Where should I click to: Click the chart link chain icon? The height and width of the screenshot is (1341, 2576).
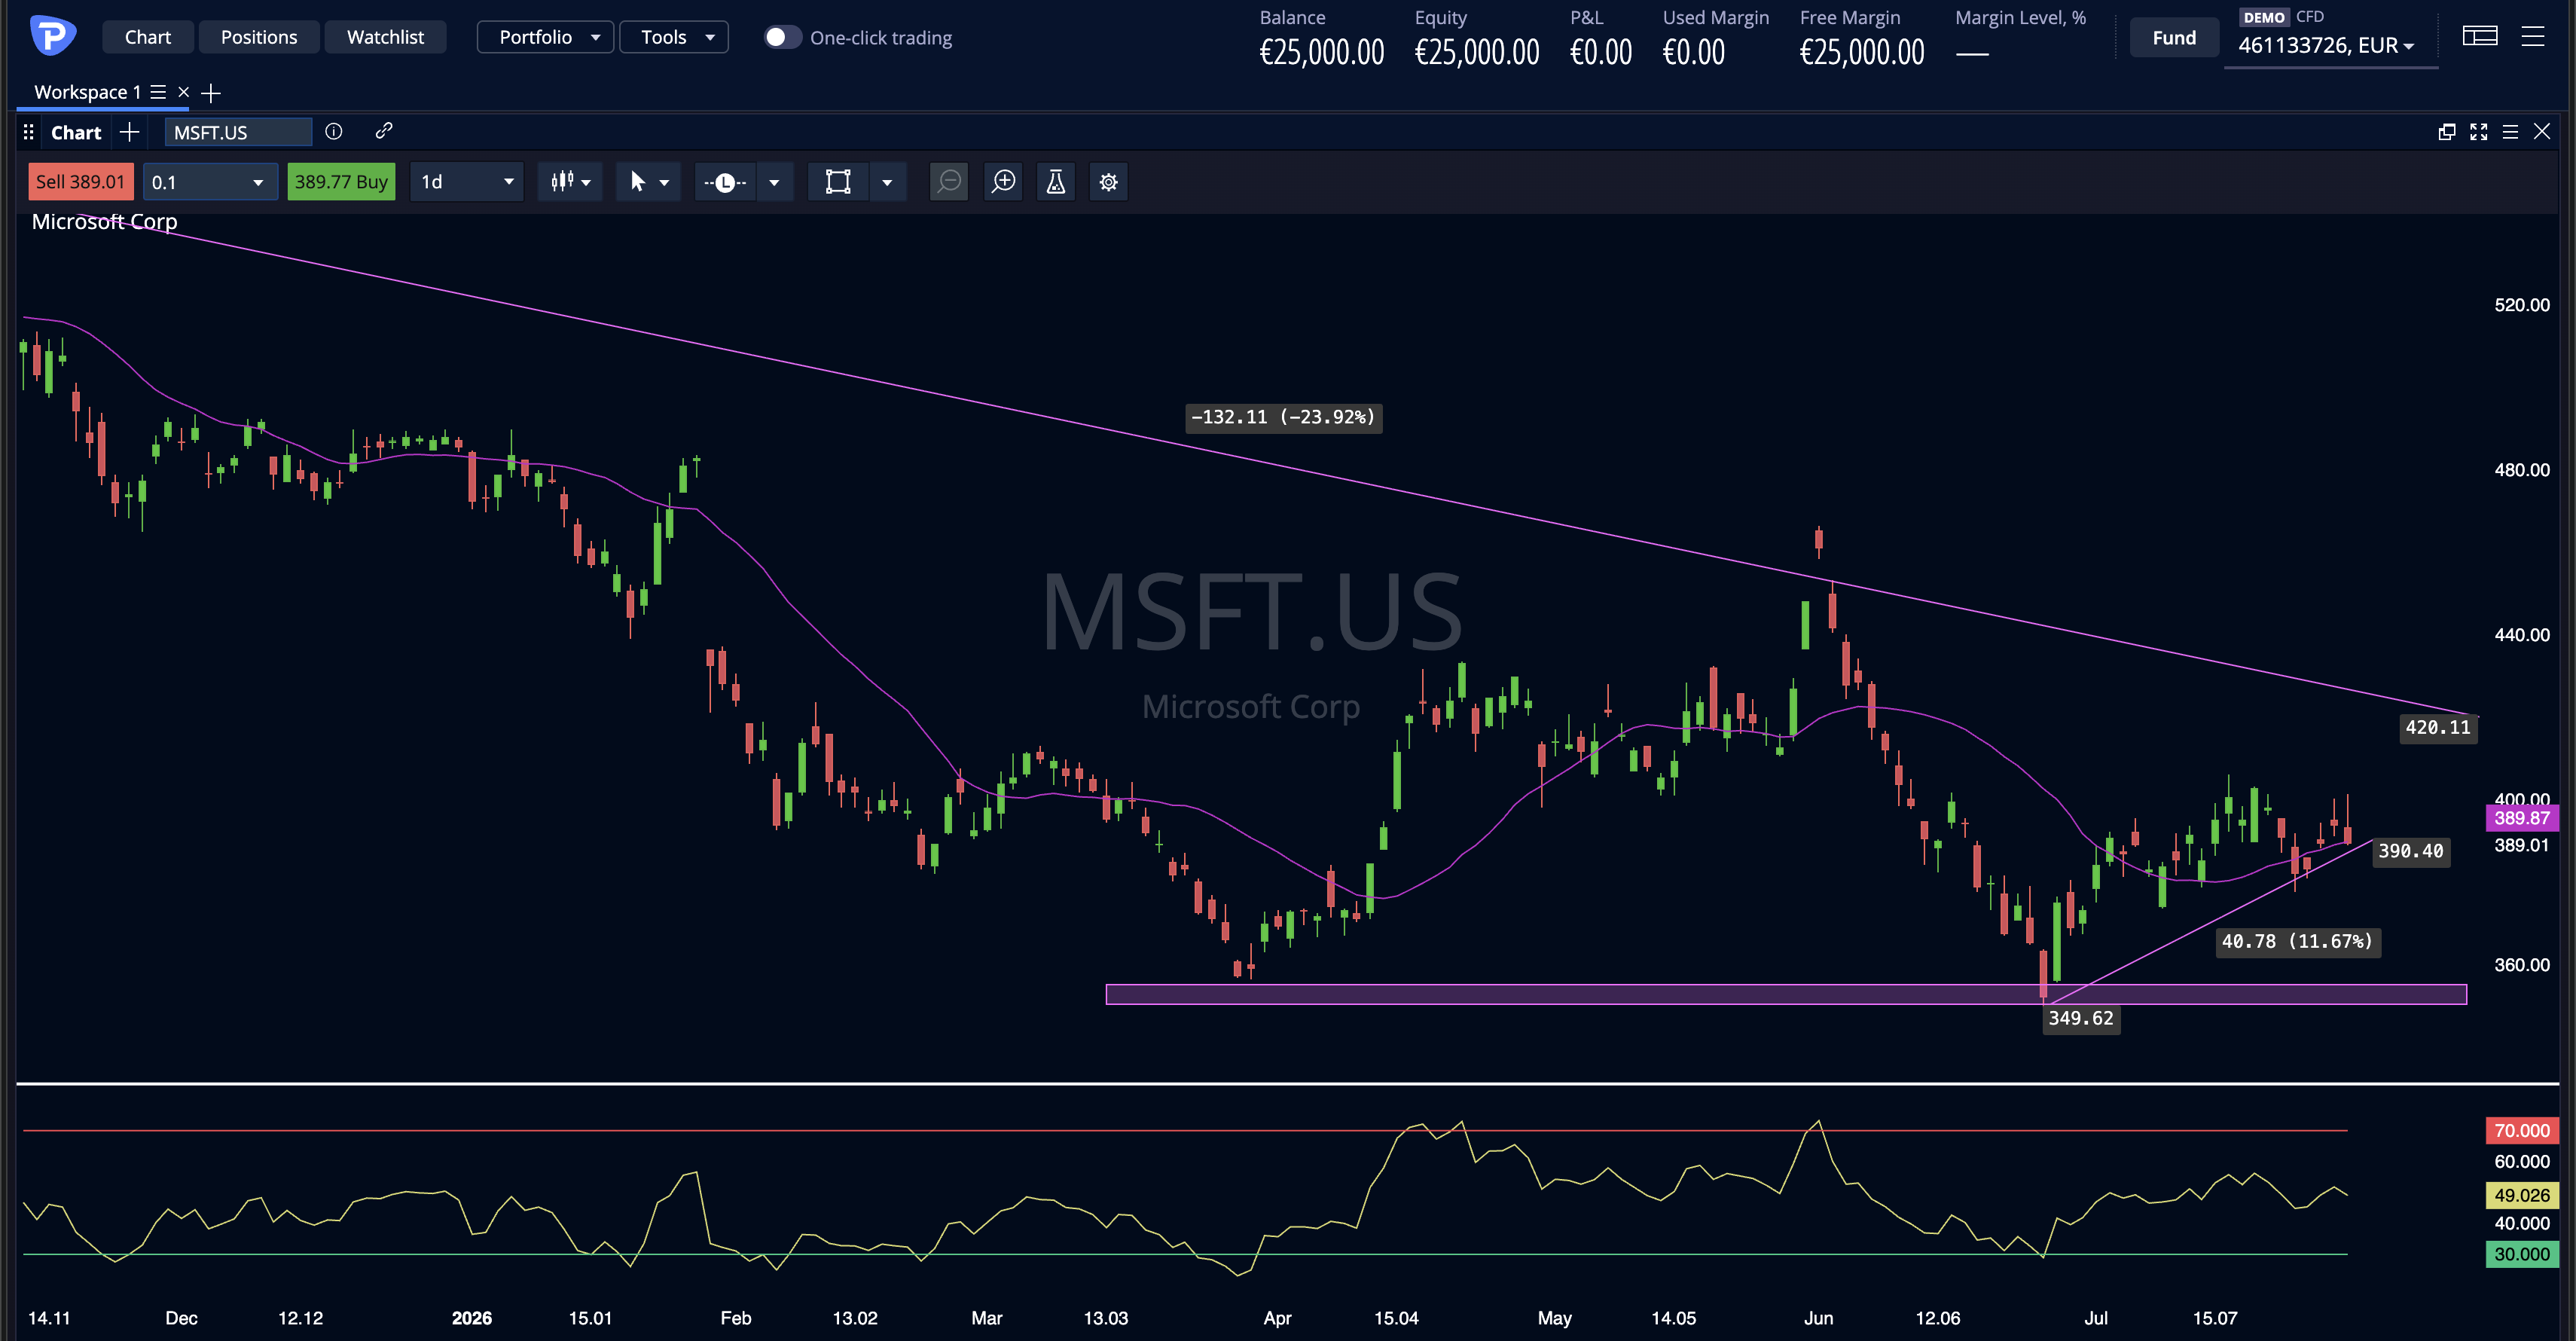pyautogui.click(x=384, y=131)
